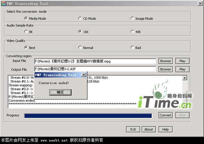Browse for the input file
The height and width of the screenshot is (144, 204).
[165, 61]
